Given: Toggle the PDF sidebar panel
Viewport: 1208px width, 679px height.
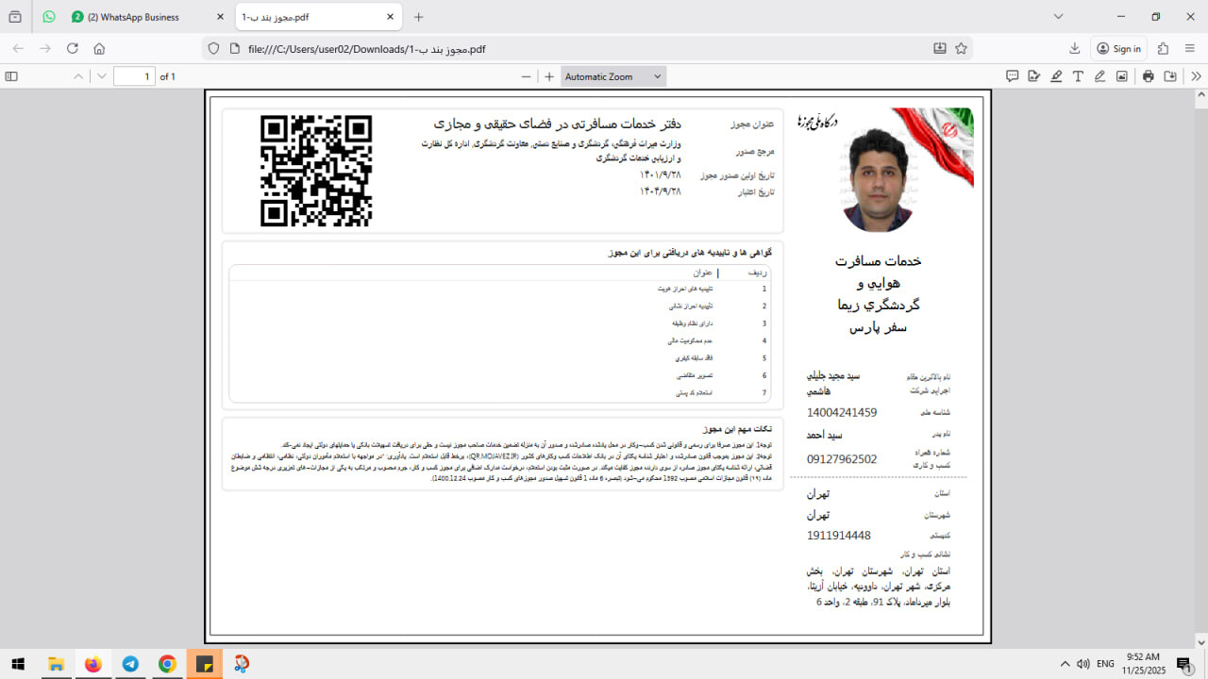Looking at the screenshot, I should [x=11, y=76].
